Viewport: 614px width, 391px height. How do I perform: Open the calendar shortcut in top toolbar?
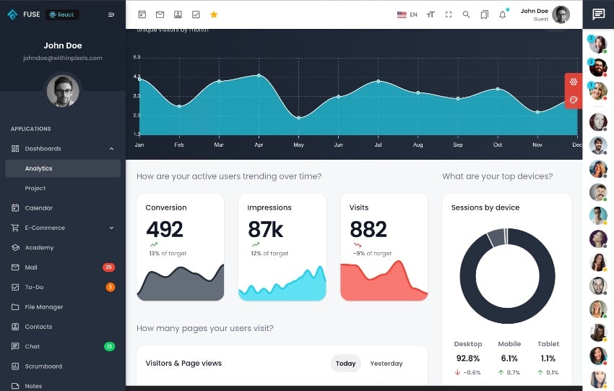click(142, 14)
